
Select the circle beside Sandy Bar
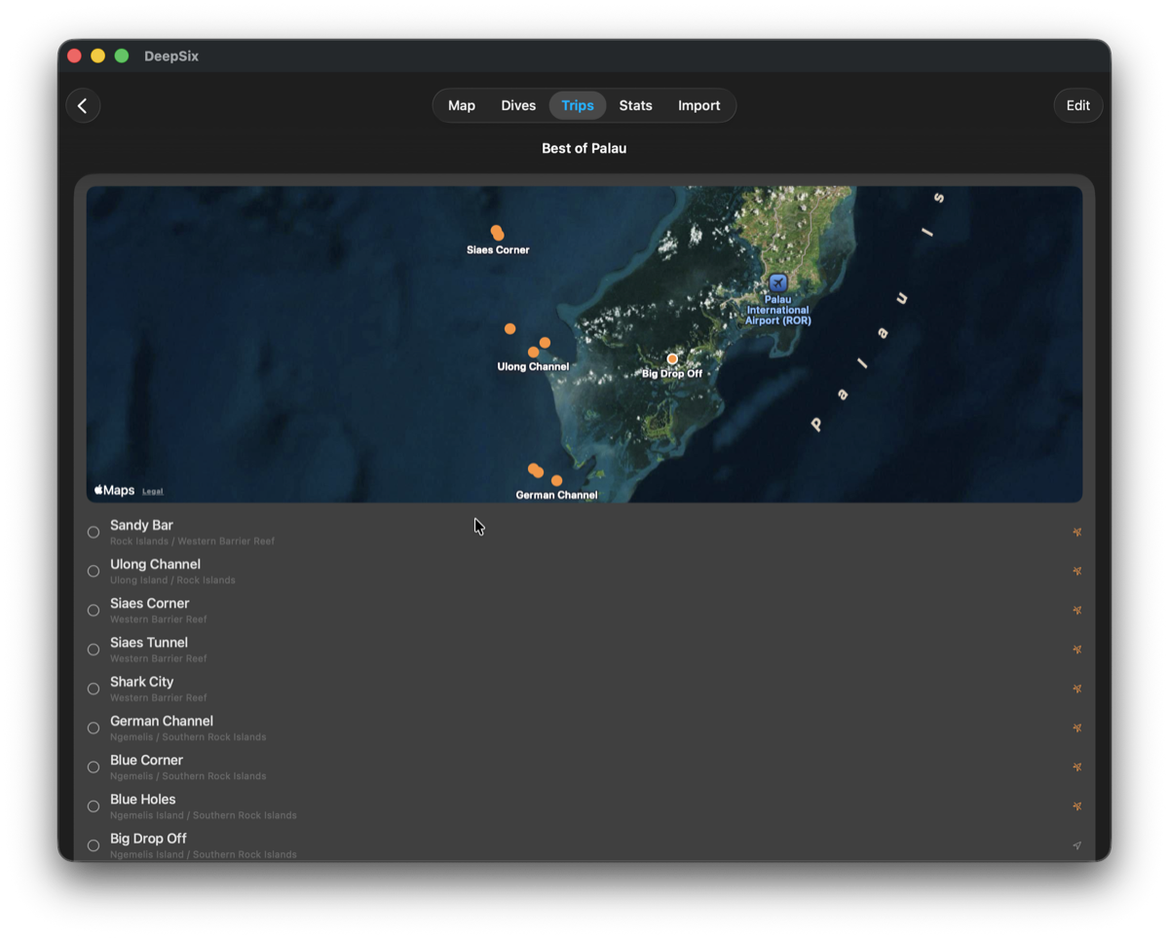coord(94,532)
